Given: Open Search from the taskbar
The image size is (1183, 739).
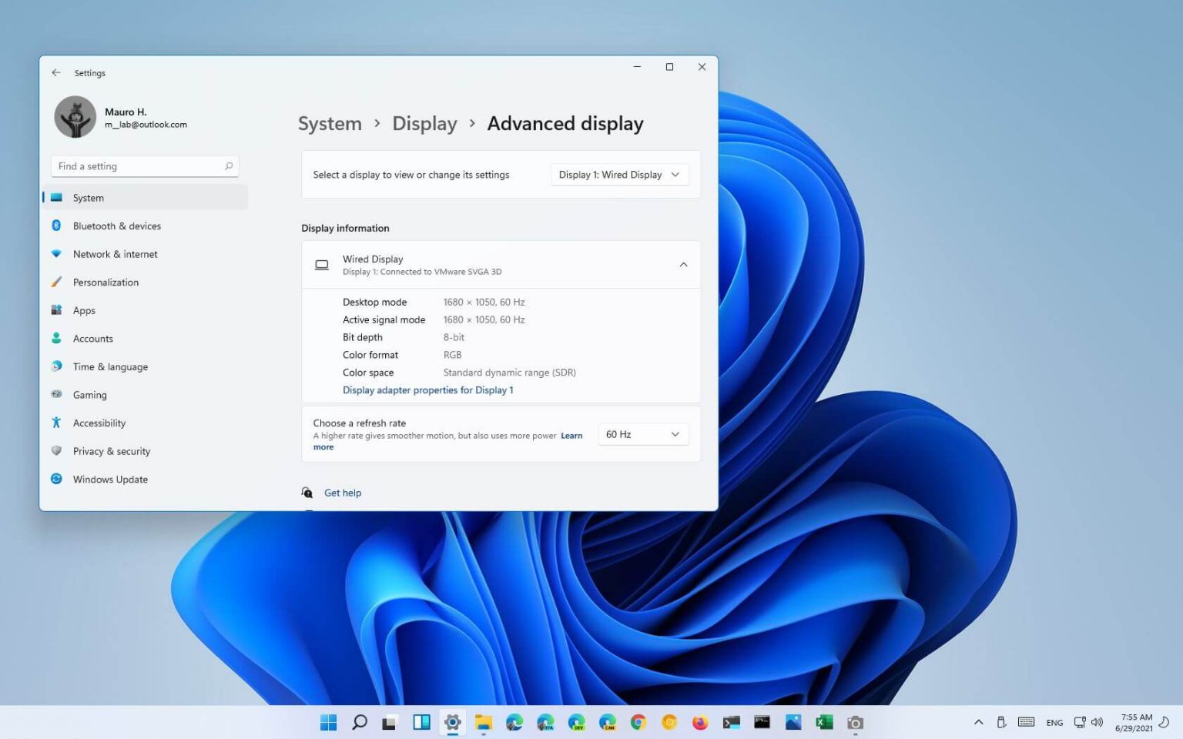Looking at the screenshot, I should 360,723.
